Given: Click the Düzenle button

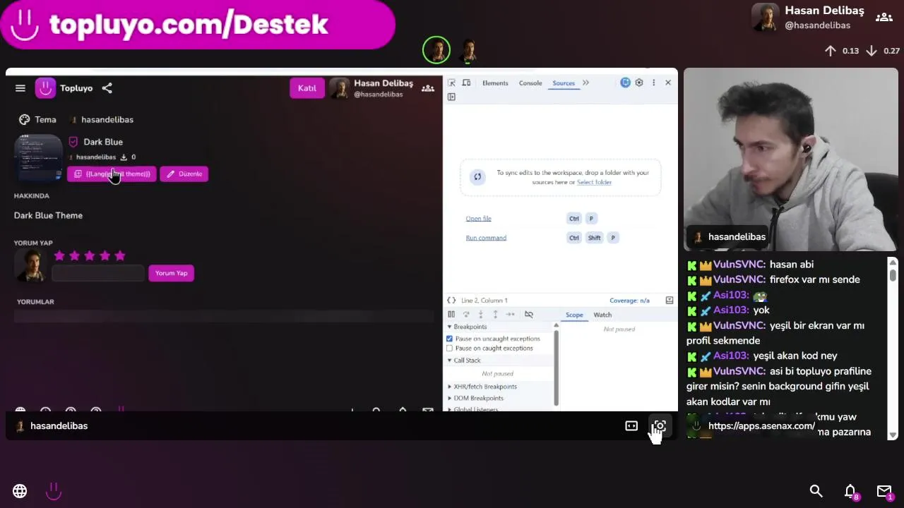Looking at the screenshot, I should point(184,174).
